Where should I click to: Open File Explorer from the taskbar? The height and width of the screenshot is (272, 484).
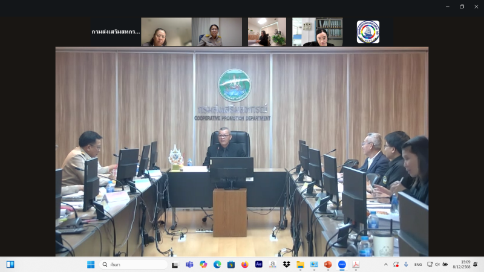point(300,264)
